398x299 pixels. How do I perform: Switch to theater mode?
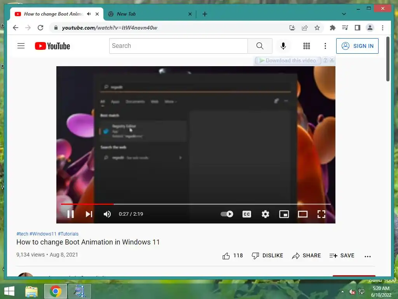click(x=302, y=214)
